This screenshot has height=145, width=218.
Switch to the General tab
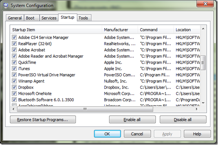click(x=15, y=18)
